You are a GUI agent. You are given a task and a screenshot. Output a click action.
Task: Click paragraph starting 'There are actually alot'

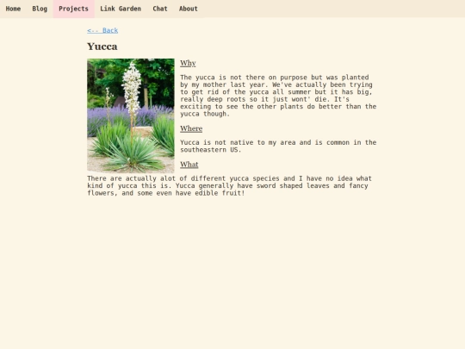[x=229, y=186]
